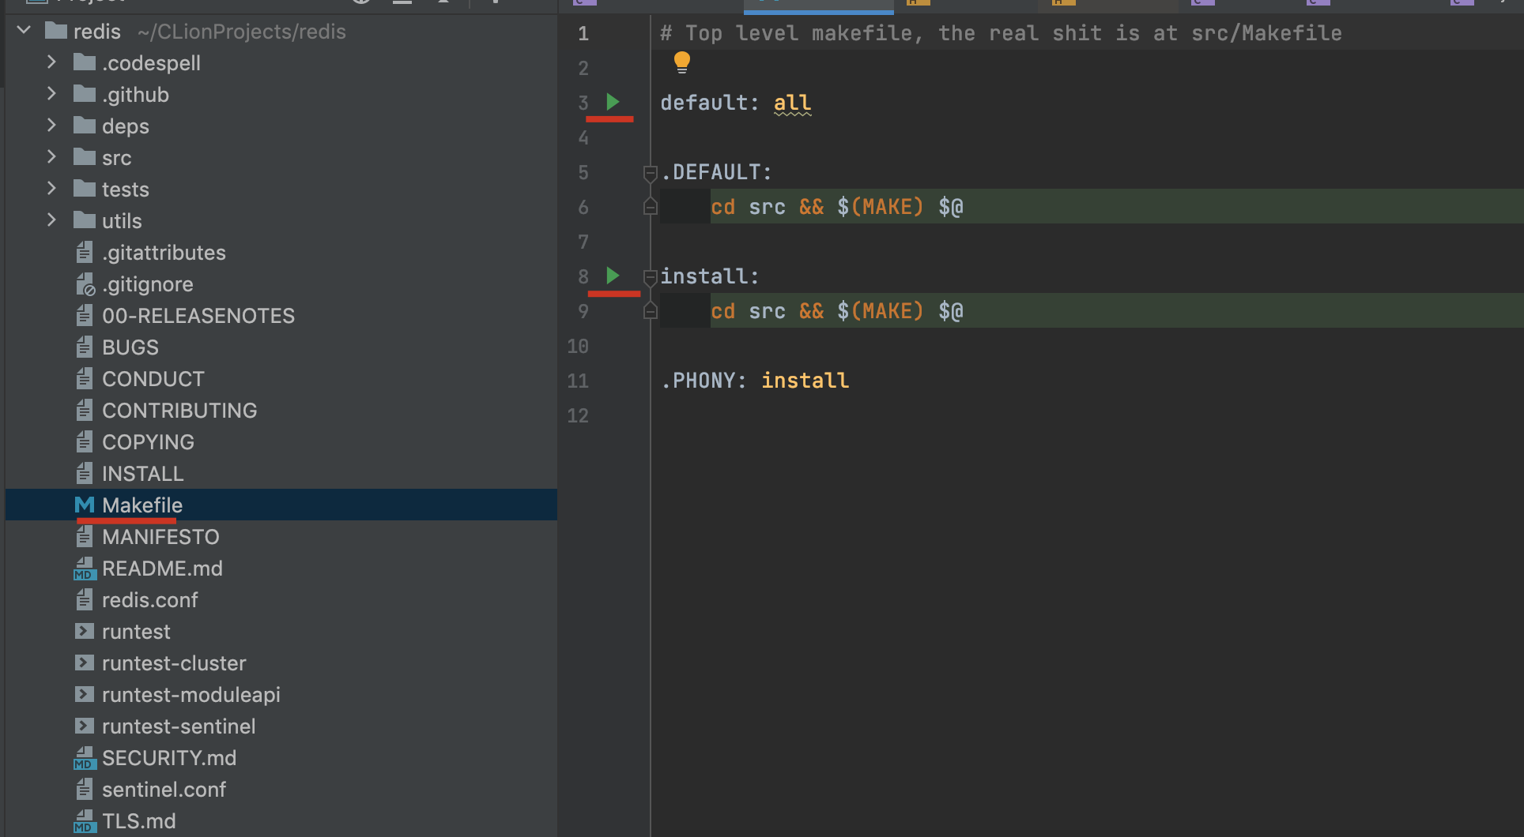Open the CONDUCT file
The height and width of the screenshot is (837, 1524).
click(153, 379)
